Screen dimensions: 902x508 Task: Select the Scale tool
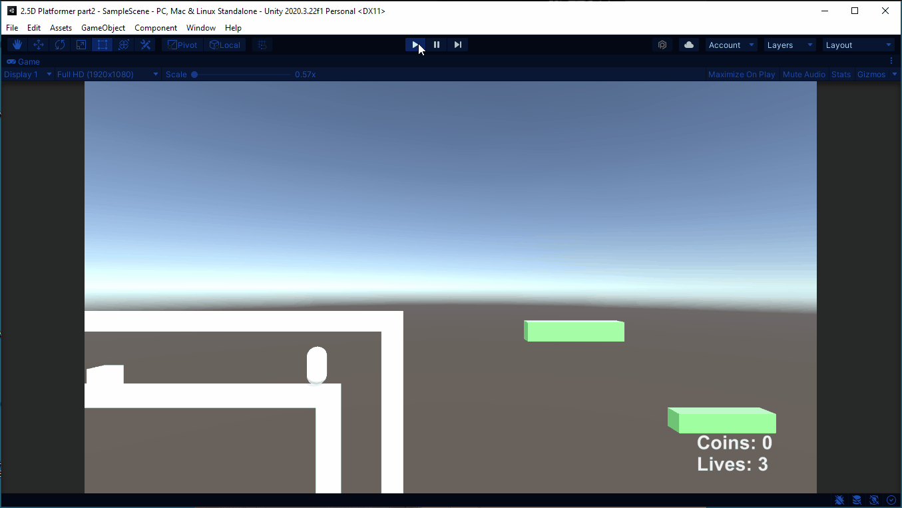click(x=81, y=45)
